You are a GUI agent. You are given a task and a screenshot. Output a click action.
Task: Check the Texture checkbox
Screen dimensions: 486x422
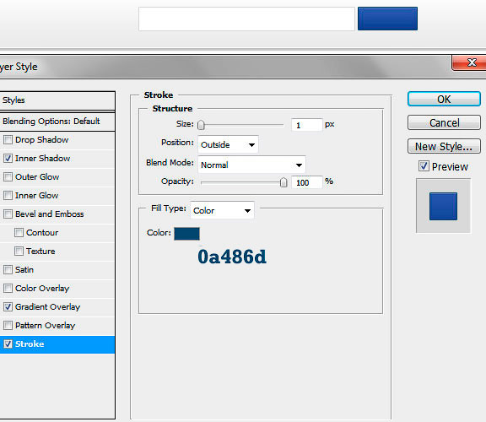point(19,252)
